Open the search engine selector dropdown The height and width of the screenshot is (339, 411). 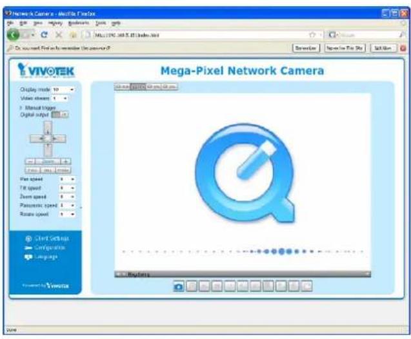tap(333, 35)
